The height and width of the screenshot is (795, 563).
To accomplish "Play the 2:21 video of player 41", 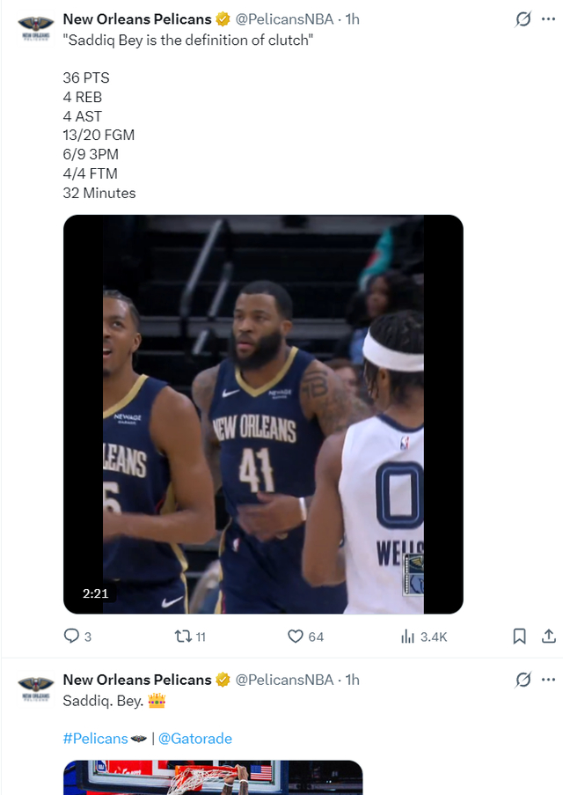I will [263, 414].
